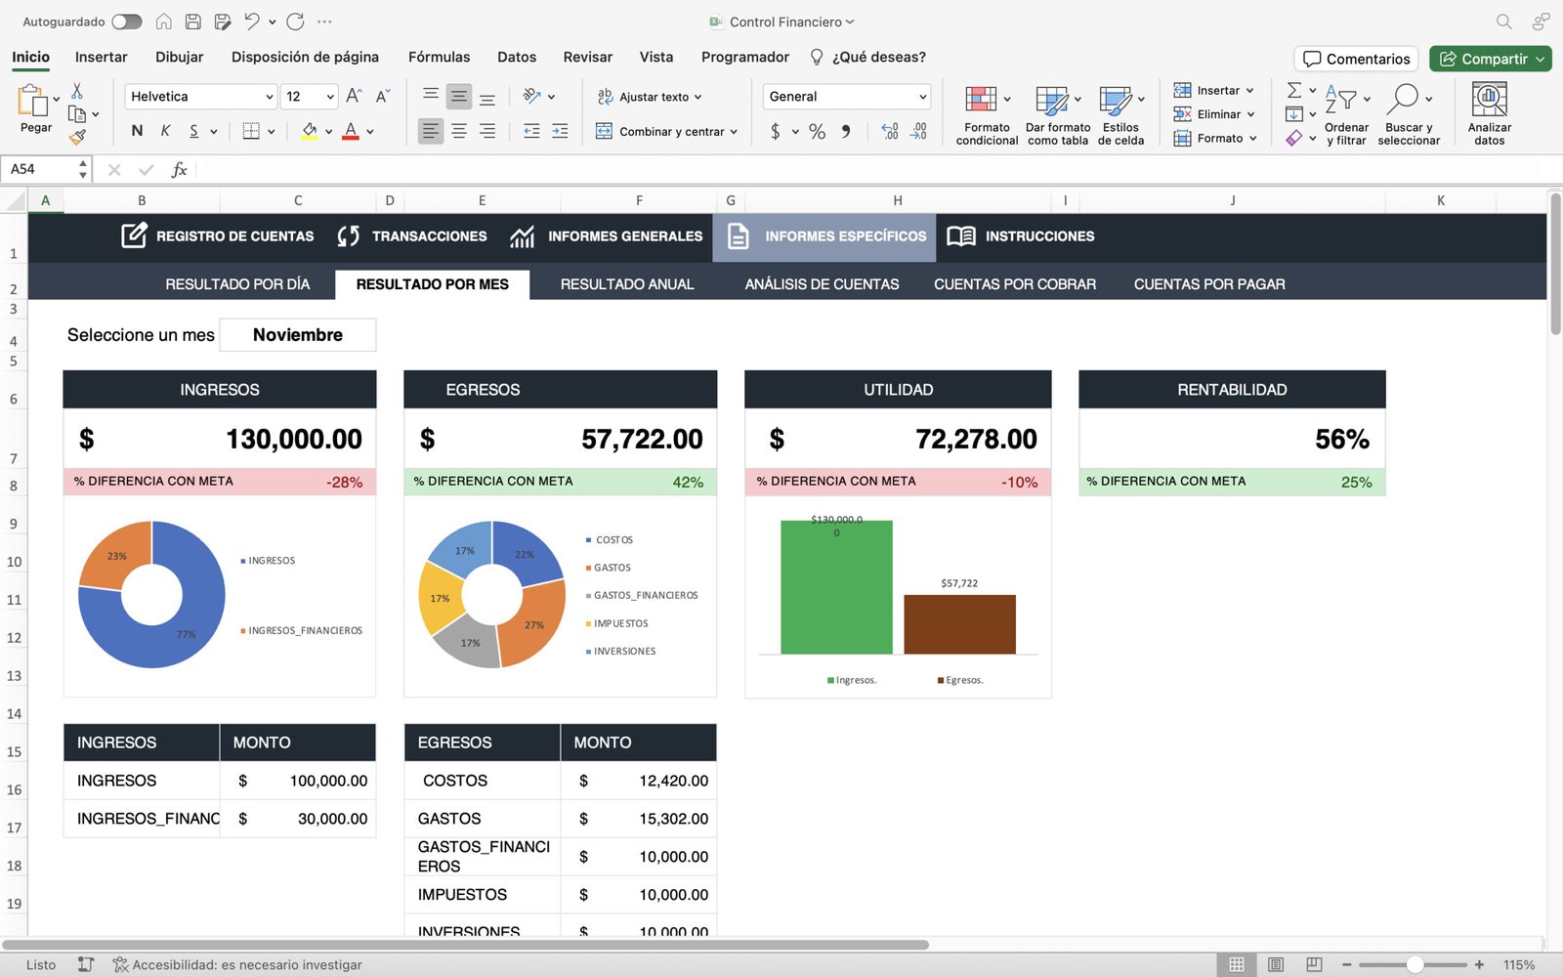Screen dimensions: 1563x977
Task: Open the Analizar datos tool
Action: (1489, 113)
